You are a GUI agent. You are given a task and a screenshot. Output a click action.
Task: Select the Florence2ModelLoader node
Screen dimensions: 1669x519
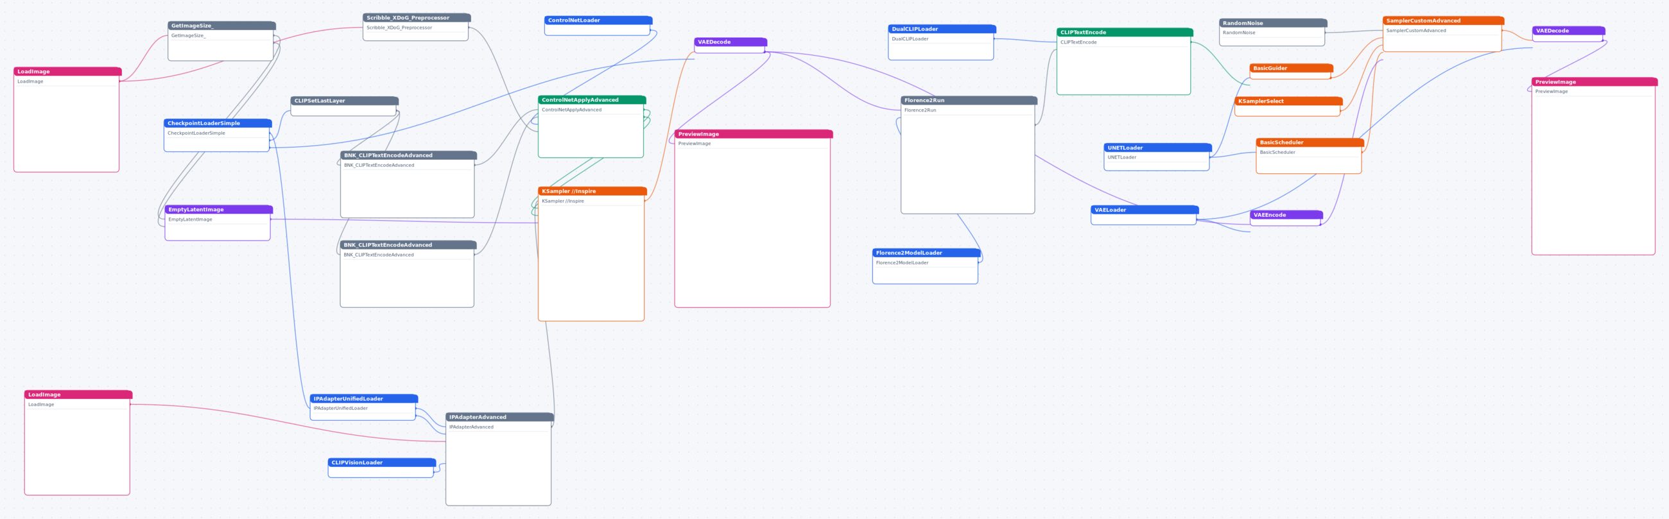click(x=926, y=266)
